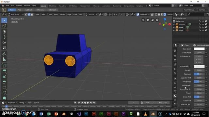Click the pan view hand icon
209x117 pixels.
153,20
